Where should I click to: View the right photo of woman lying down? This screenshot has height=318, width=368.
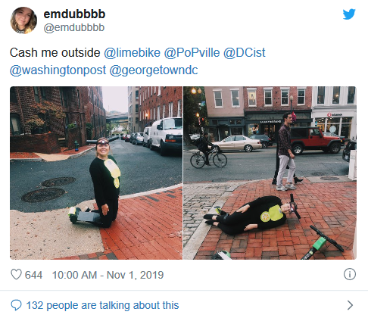coord(270,173)
